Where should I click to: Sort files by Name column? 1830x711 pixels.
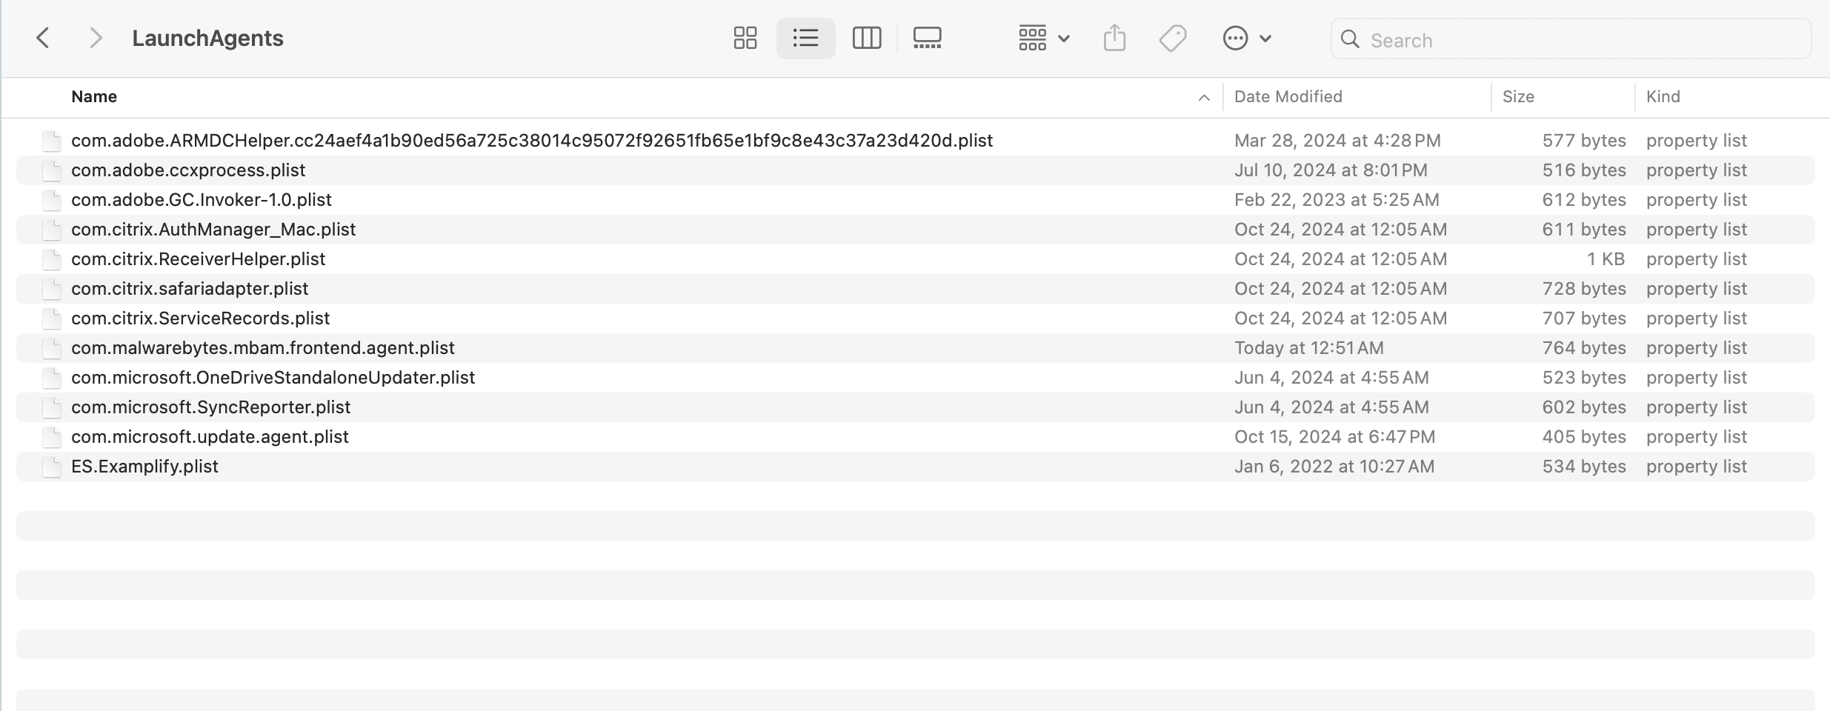[x=94, y=97]
